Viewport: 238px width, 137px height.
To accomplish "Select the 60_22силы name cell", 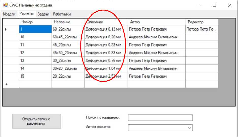I will coord(68,29).
